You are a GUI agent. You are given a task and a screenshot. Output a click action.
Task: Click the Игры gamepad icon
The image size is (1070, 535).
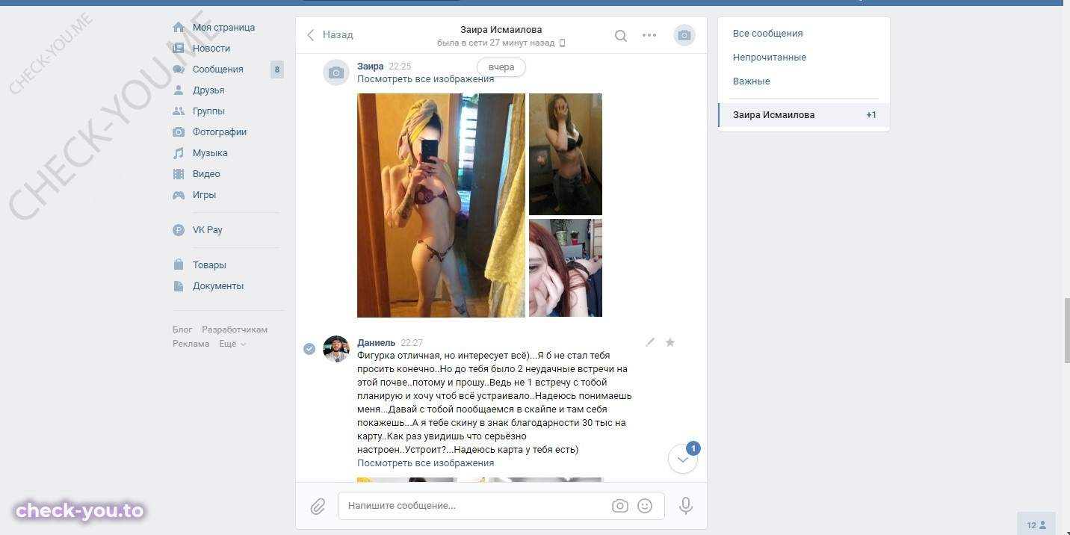coord(179,195)
